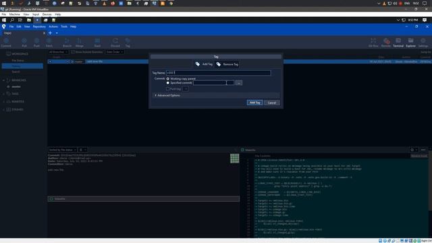432x243 pixels.
Task: Toggle the Show Remote Branches checkbox
Action: pyautogui.click(x=73, y=52)
